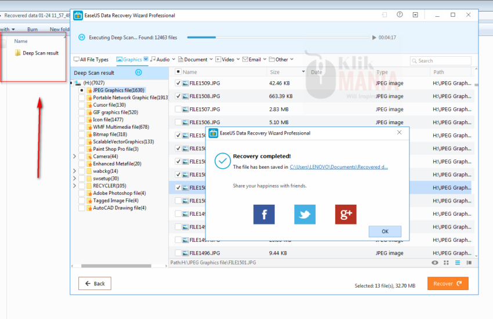Click the search magnifier icon
This screenshot has height=319, width=493.
click(x=414, y=61)
